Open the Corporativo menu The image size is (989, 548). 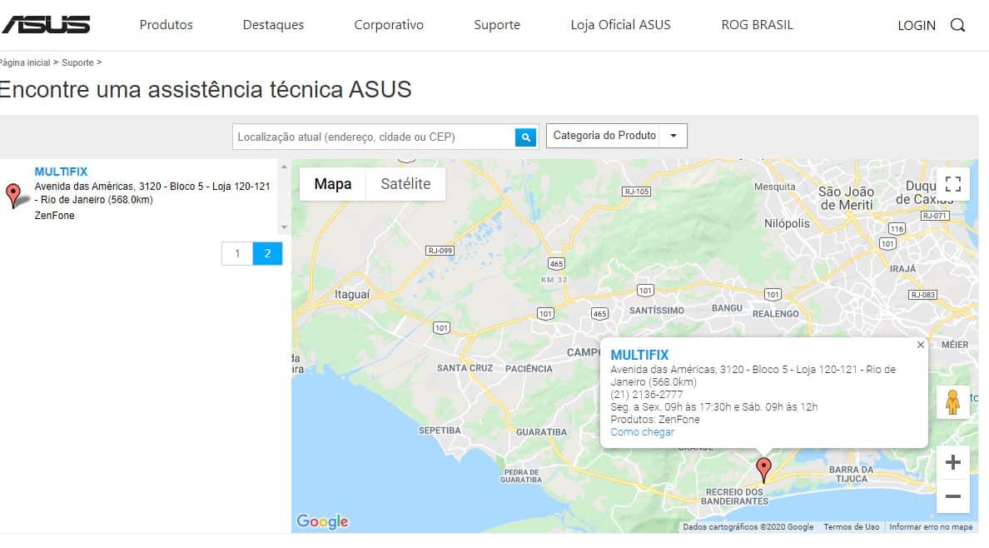click(389, 25)
